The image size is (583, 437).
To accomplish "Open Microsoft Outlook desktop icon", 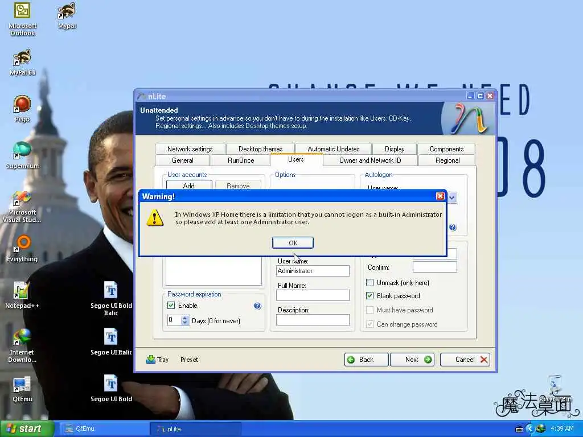I will coord(22,19).
